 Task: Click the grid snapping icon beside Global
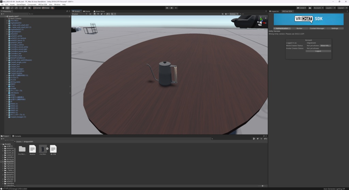[x=52, y=8]
